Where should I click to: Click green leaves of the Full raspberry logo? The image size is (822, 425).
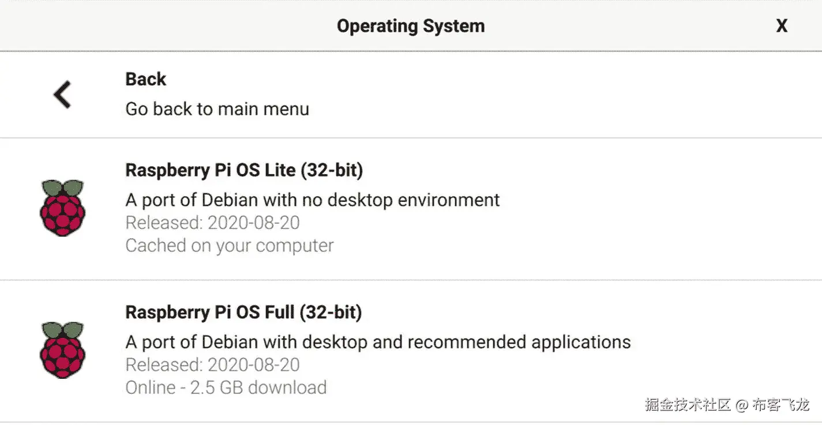point(62,329)
